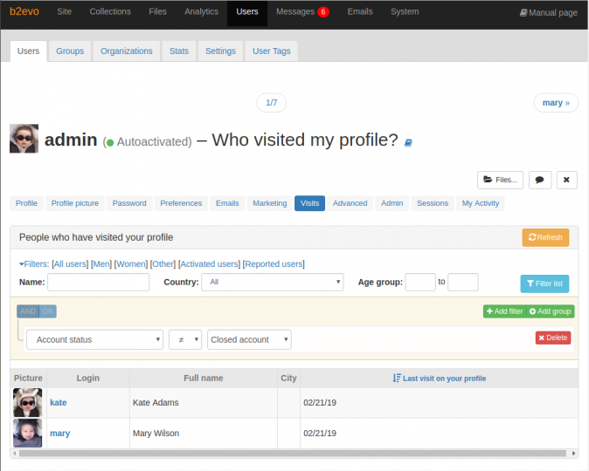The width and height of the screenshot is (589, 471).
Task: Open the System menu
Action: pos(405,11)
